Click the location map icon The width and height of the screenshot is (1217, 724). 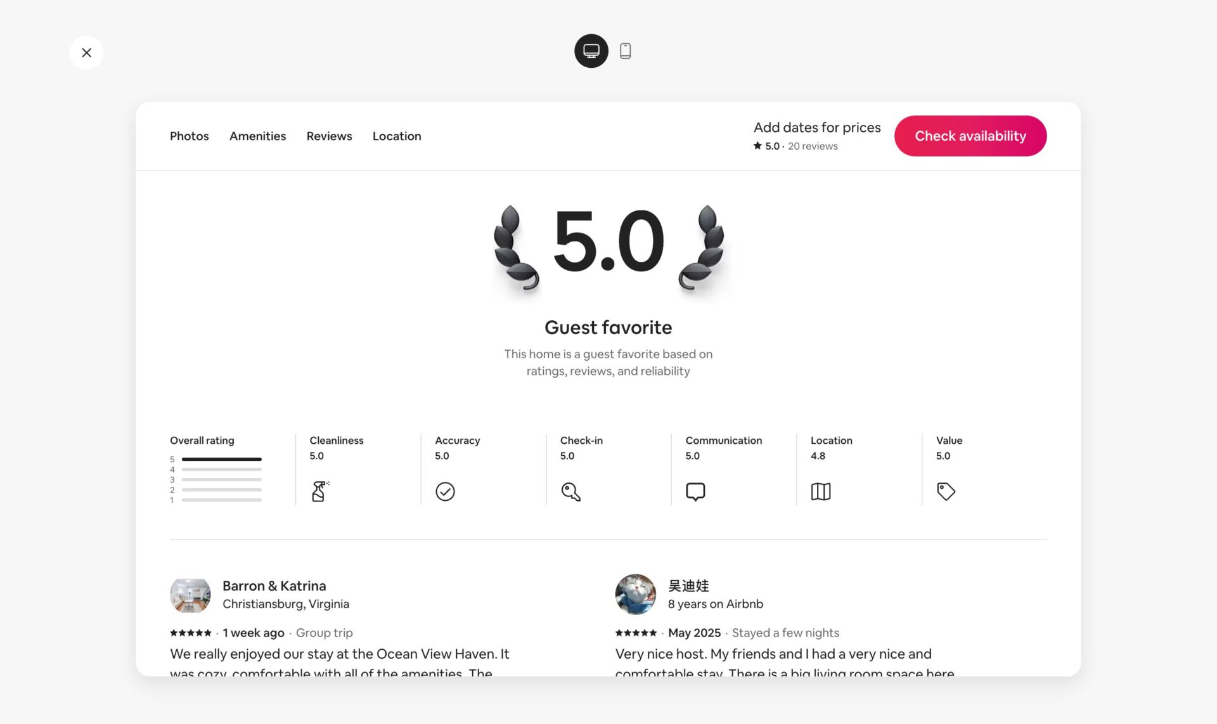coord(821,491)
